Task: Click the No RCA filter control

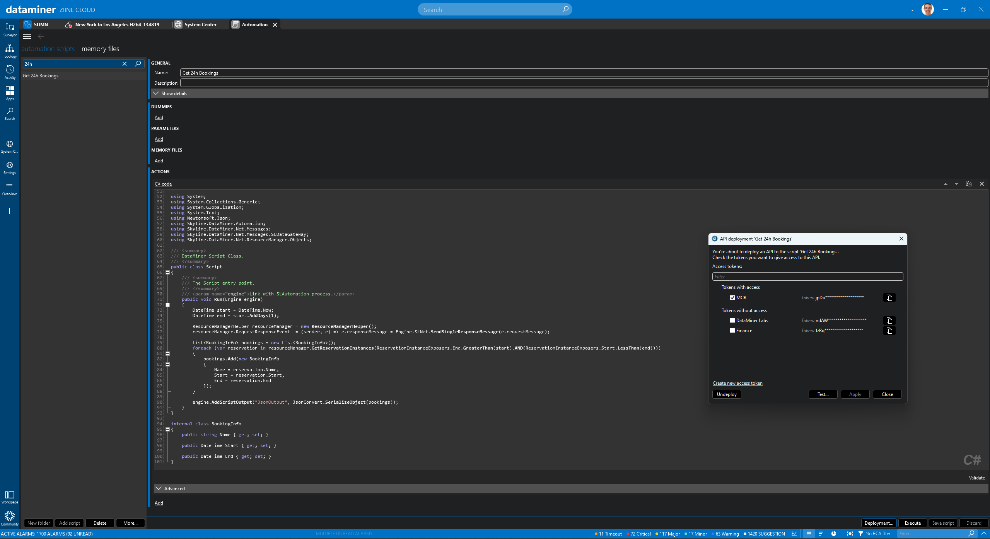Action: 874,534
